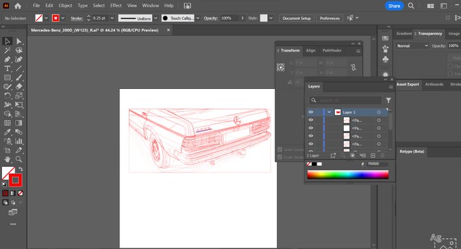Viewport: 461px width, 249px height.
Task: Click the large red stroke swatch in toolbar
Action: (16, 180)
